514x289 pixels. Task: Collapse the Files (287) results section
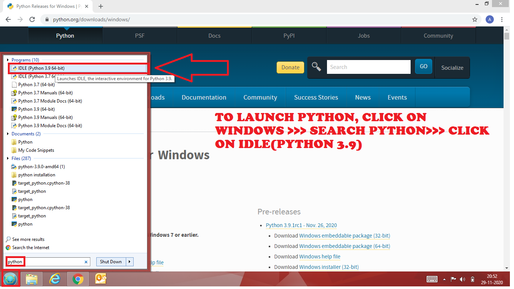[x=8, y=158]
